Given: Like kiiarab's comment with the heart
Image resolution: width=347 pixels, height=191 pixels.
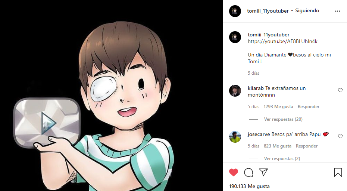Looking at the screenshot, I should click(340, 90).
